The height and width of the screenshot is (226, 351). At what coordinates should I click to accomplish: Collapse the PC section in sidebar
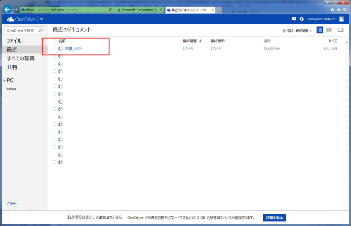(4, 80)
